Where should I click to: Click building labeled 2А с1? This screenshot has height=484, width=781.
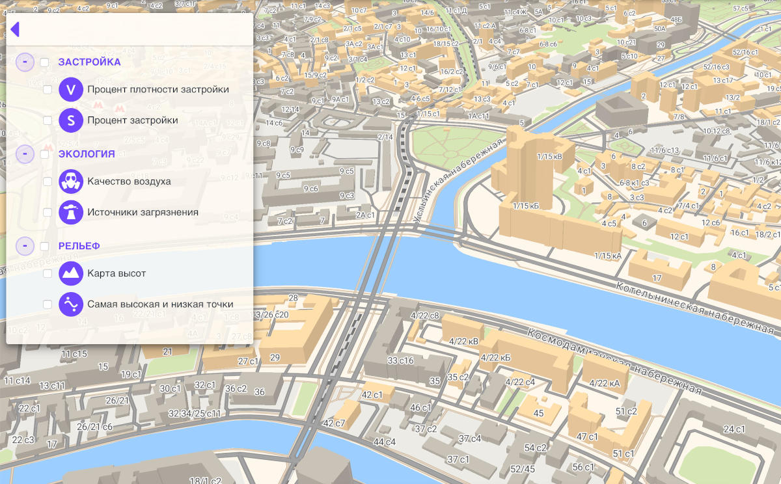364,215
